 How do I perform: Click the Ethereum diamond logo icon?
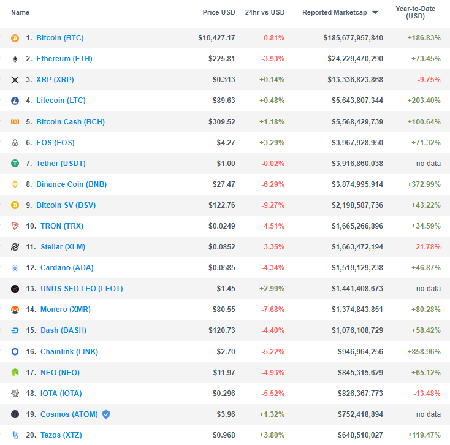coord(15,59)
